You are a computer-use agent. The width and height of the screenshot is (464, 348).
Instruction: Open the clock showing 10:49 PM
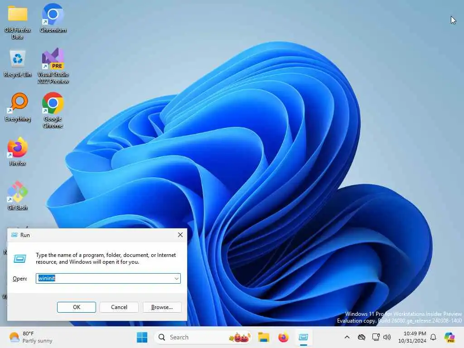[412, 337]
